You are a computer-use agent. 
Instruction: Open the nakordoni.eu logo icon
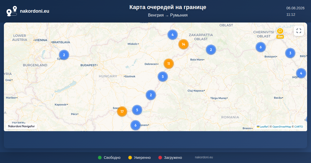(12, 11)
